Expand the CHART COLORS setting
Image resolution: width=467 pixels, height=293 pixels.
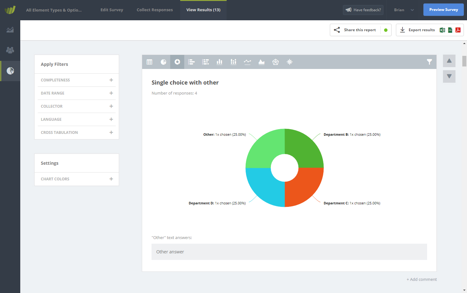(x=77, y=179)
